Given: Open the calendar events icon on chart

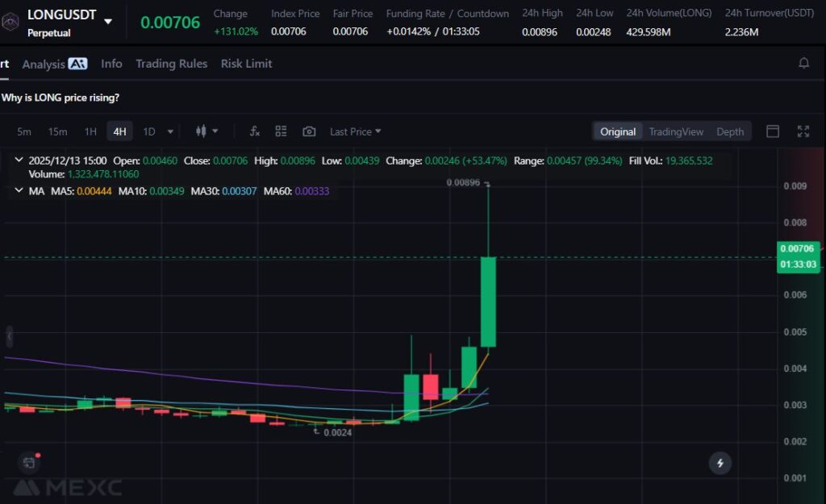Looking at the screenshot, I should click(x=29, y=462).
